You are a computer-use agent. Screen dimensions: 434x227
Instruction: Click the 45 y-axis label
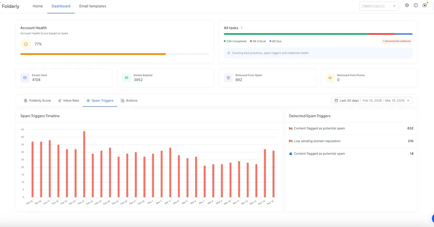click(22, 129)
